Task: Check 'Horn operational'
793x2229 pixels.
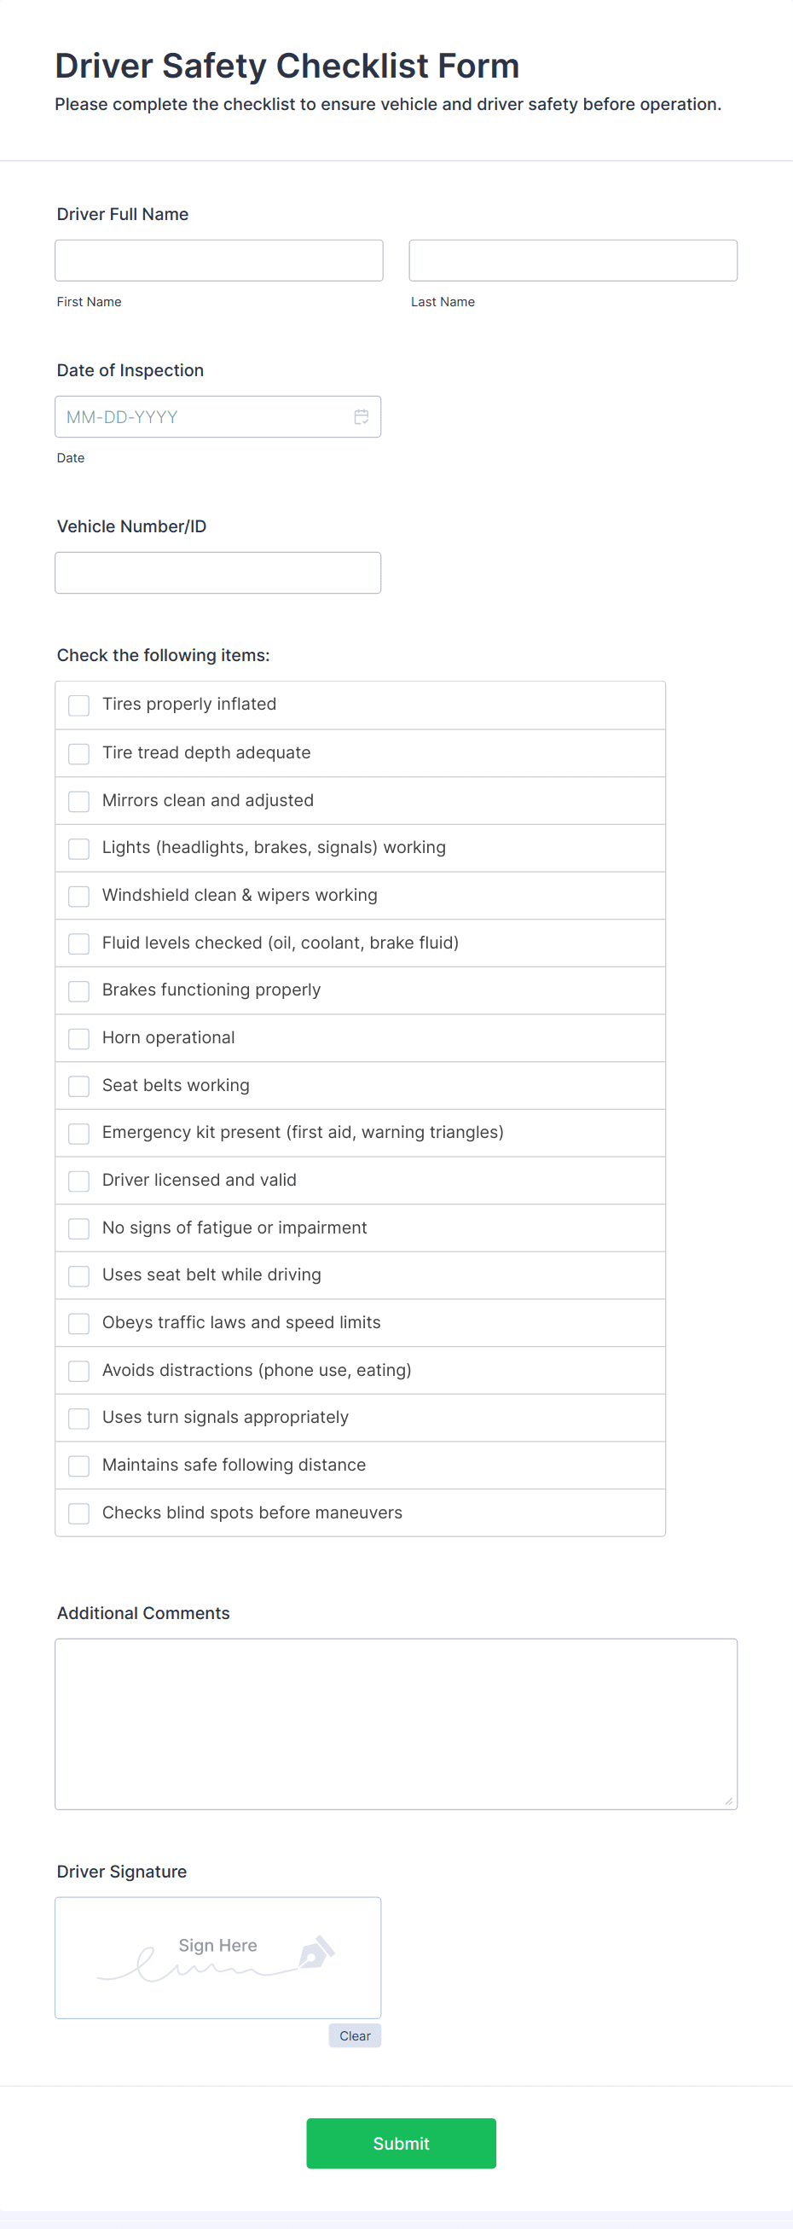Action: click(78, 1037)
